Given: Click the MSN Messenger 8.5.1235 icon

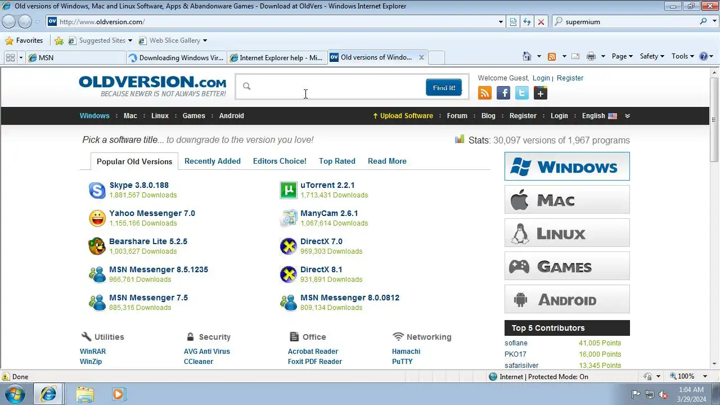Looking at the screenshot, I should pyautogui.click(x=97, y=274).
